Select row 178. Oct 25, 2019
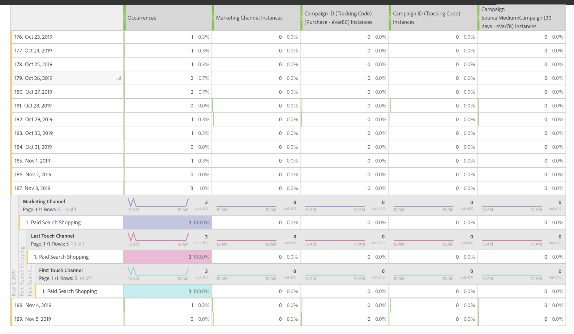Image resolution: width=574 pixels, height=334 pixels. [67, 65]
